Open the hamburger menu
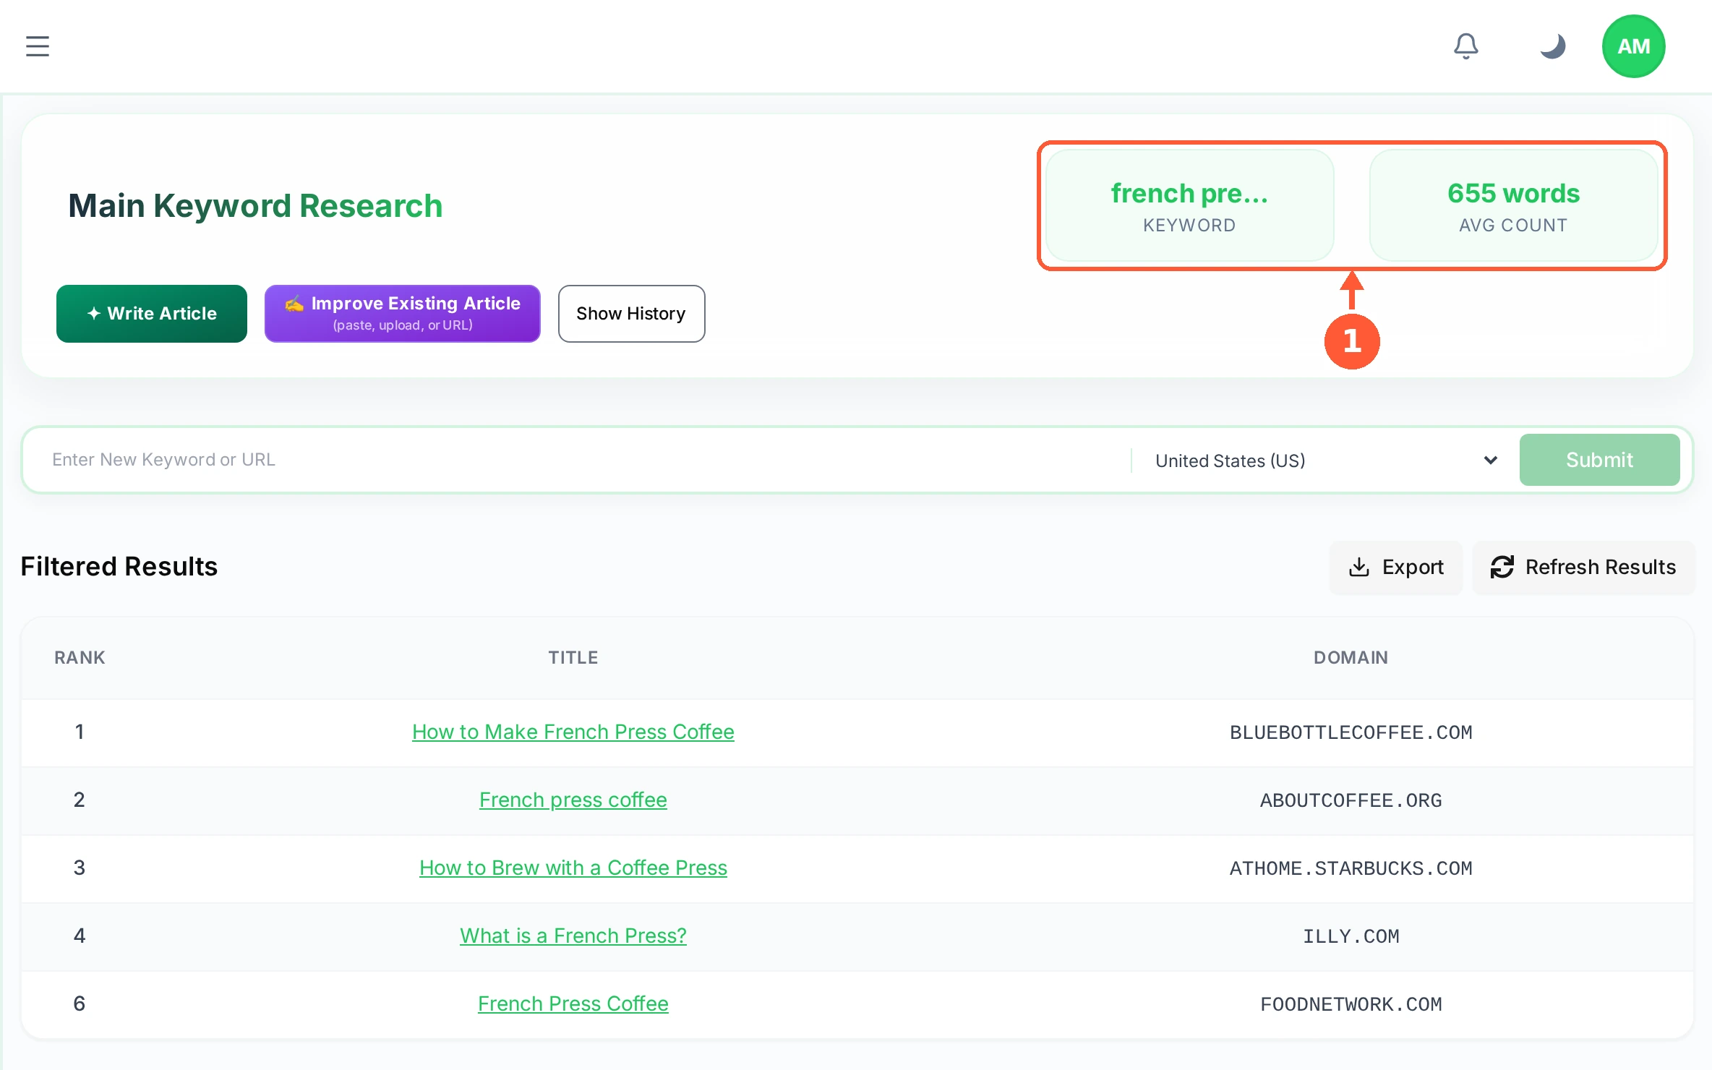The height and width of the screenshot is (1070, 1712). click(x=38, y=46)
